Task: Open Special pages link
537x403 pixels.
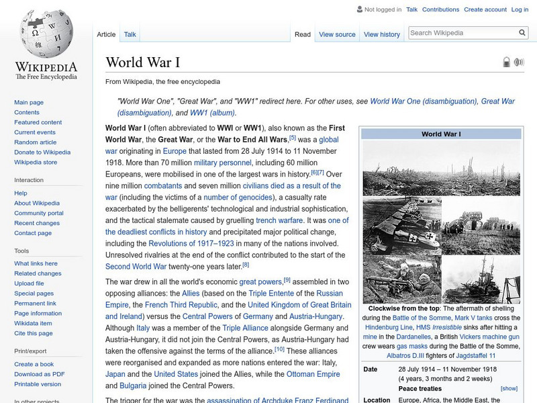Action: pyautogui.click(x=34, y=293)
